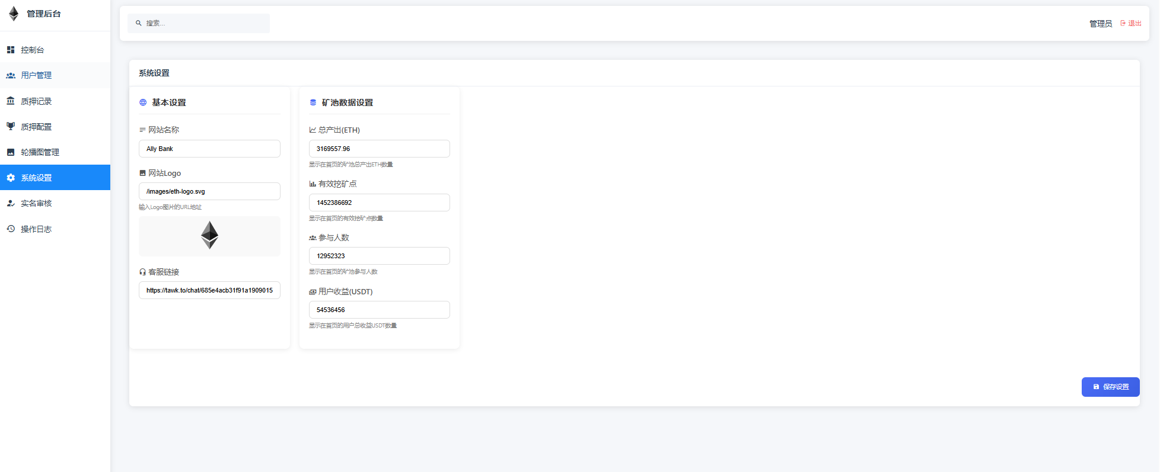Click the 控制台 dashboard grid icon

click(11, 50)
